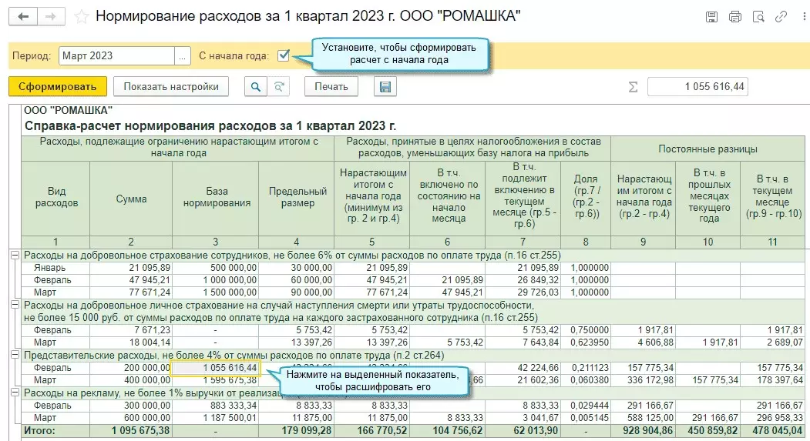The width and height of the screenshot is (810, 441).
Task: Click cell 2 689,07 in current month column
Action: [x=772, y=342]
